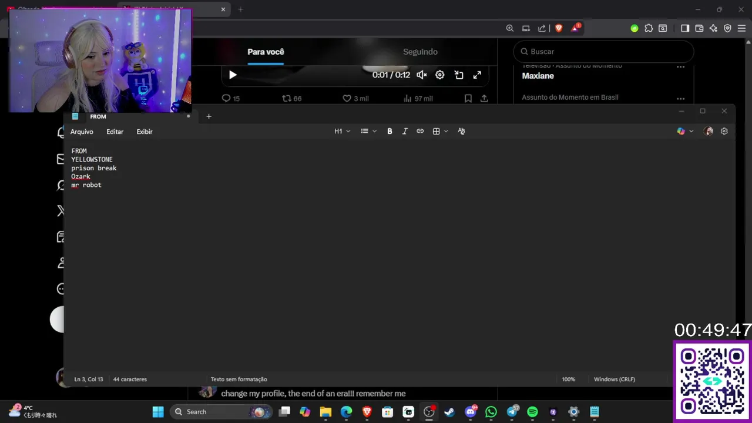Screen dimensions: 752x423
Task: Click the Ln 3, Col 13 indicator
Action: [88, 380]
